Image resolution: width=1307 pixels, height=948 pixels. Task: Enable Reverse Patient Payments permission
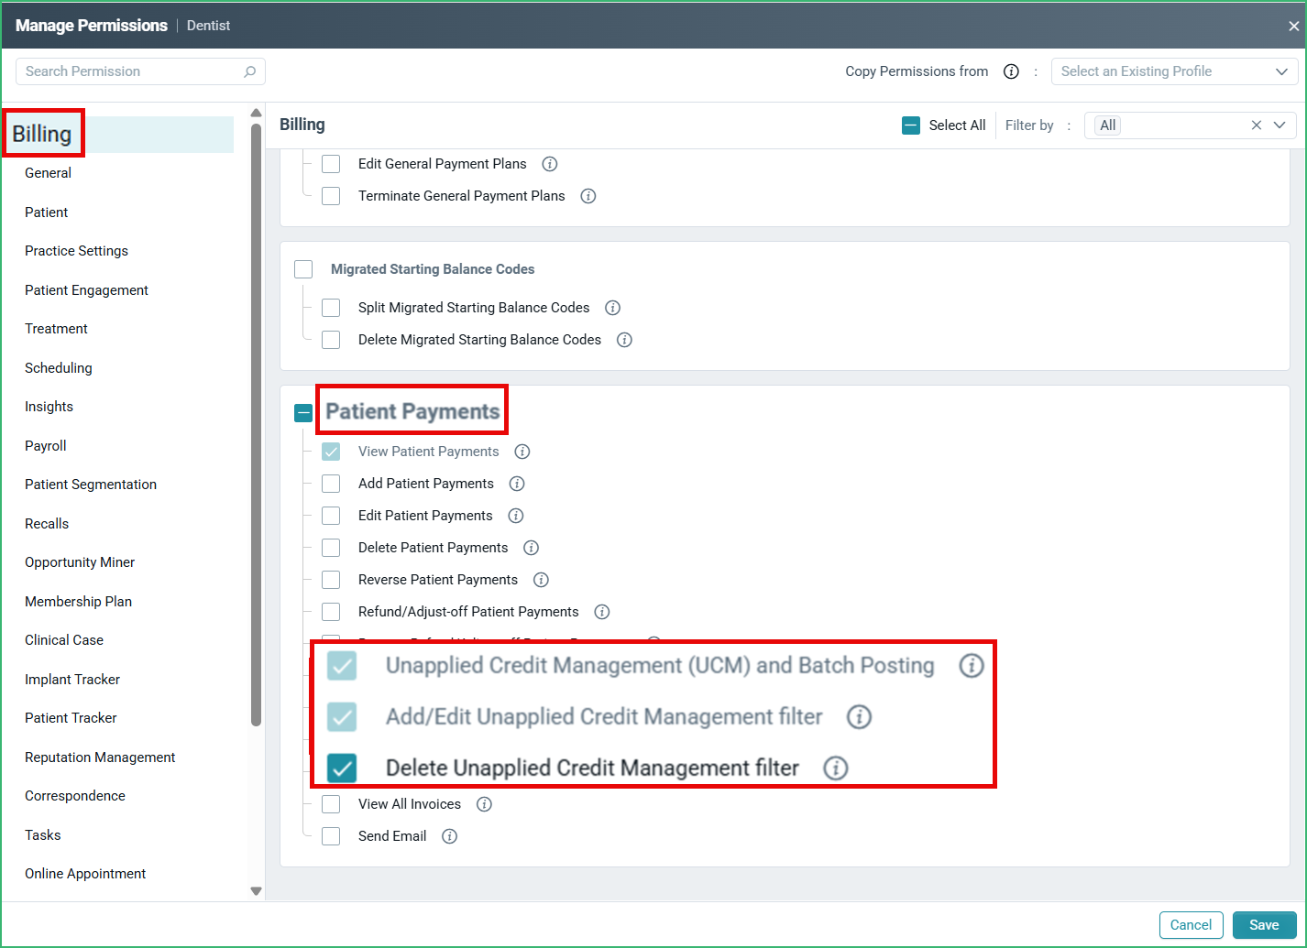[331, 580]
